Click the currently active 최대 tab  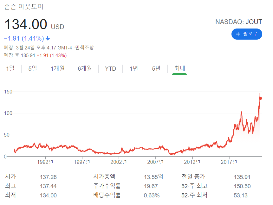[x=179, y=68]
